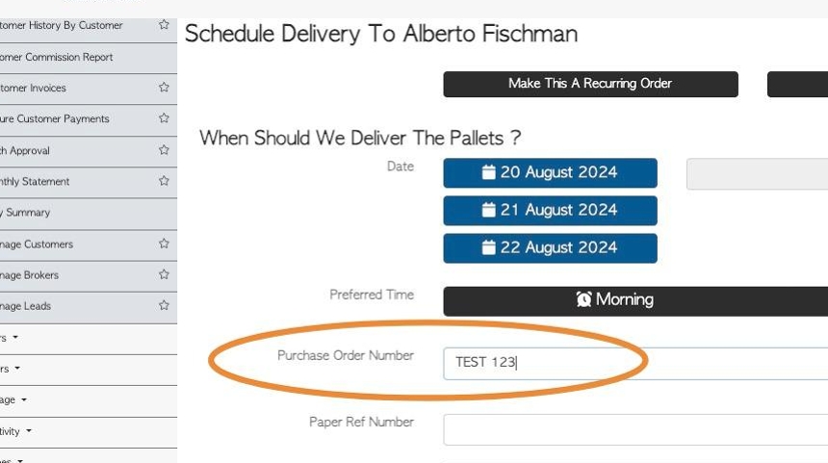
Task: Favorite the Customer Invoices menu entry
Action: tap(165, 87)
